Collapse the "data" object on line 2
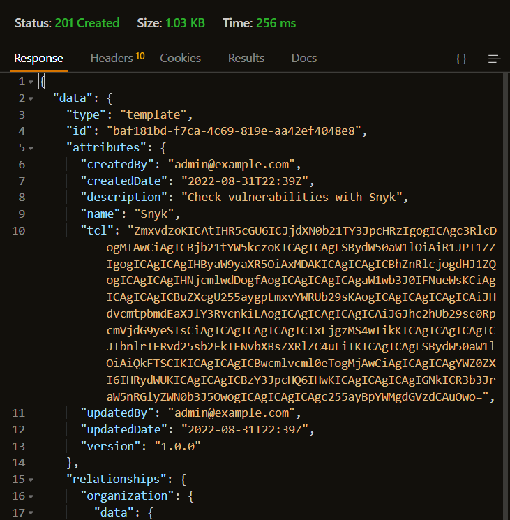510x520 pixels. coord(31,98)
